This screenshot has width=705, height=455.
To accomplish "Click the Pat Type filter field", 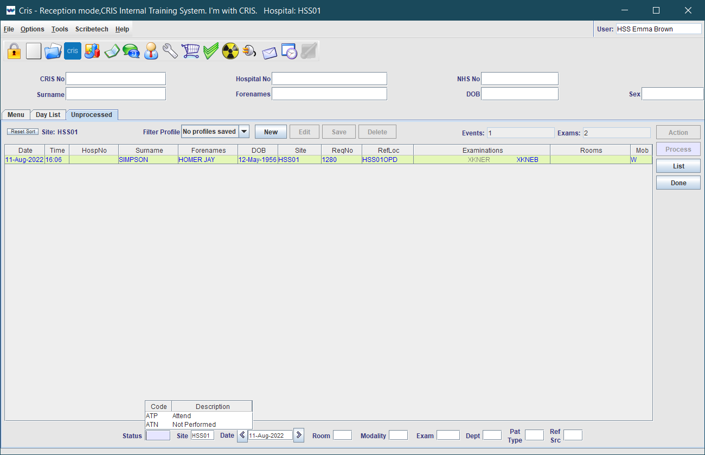I will [534, 435].
